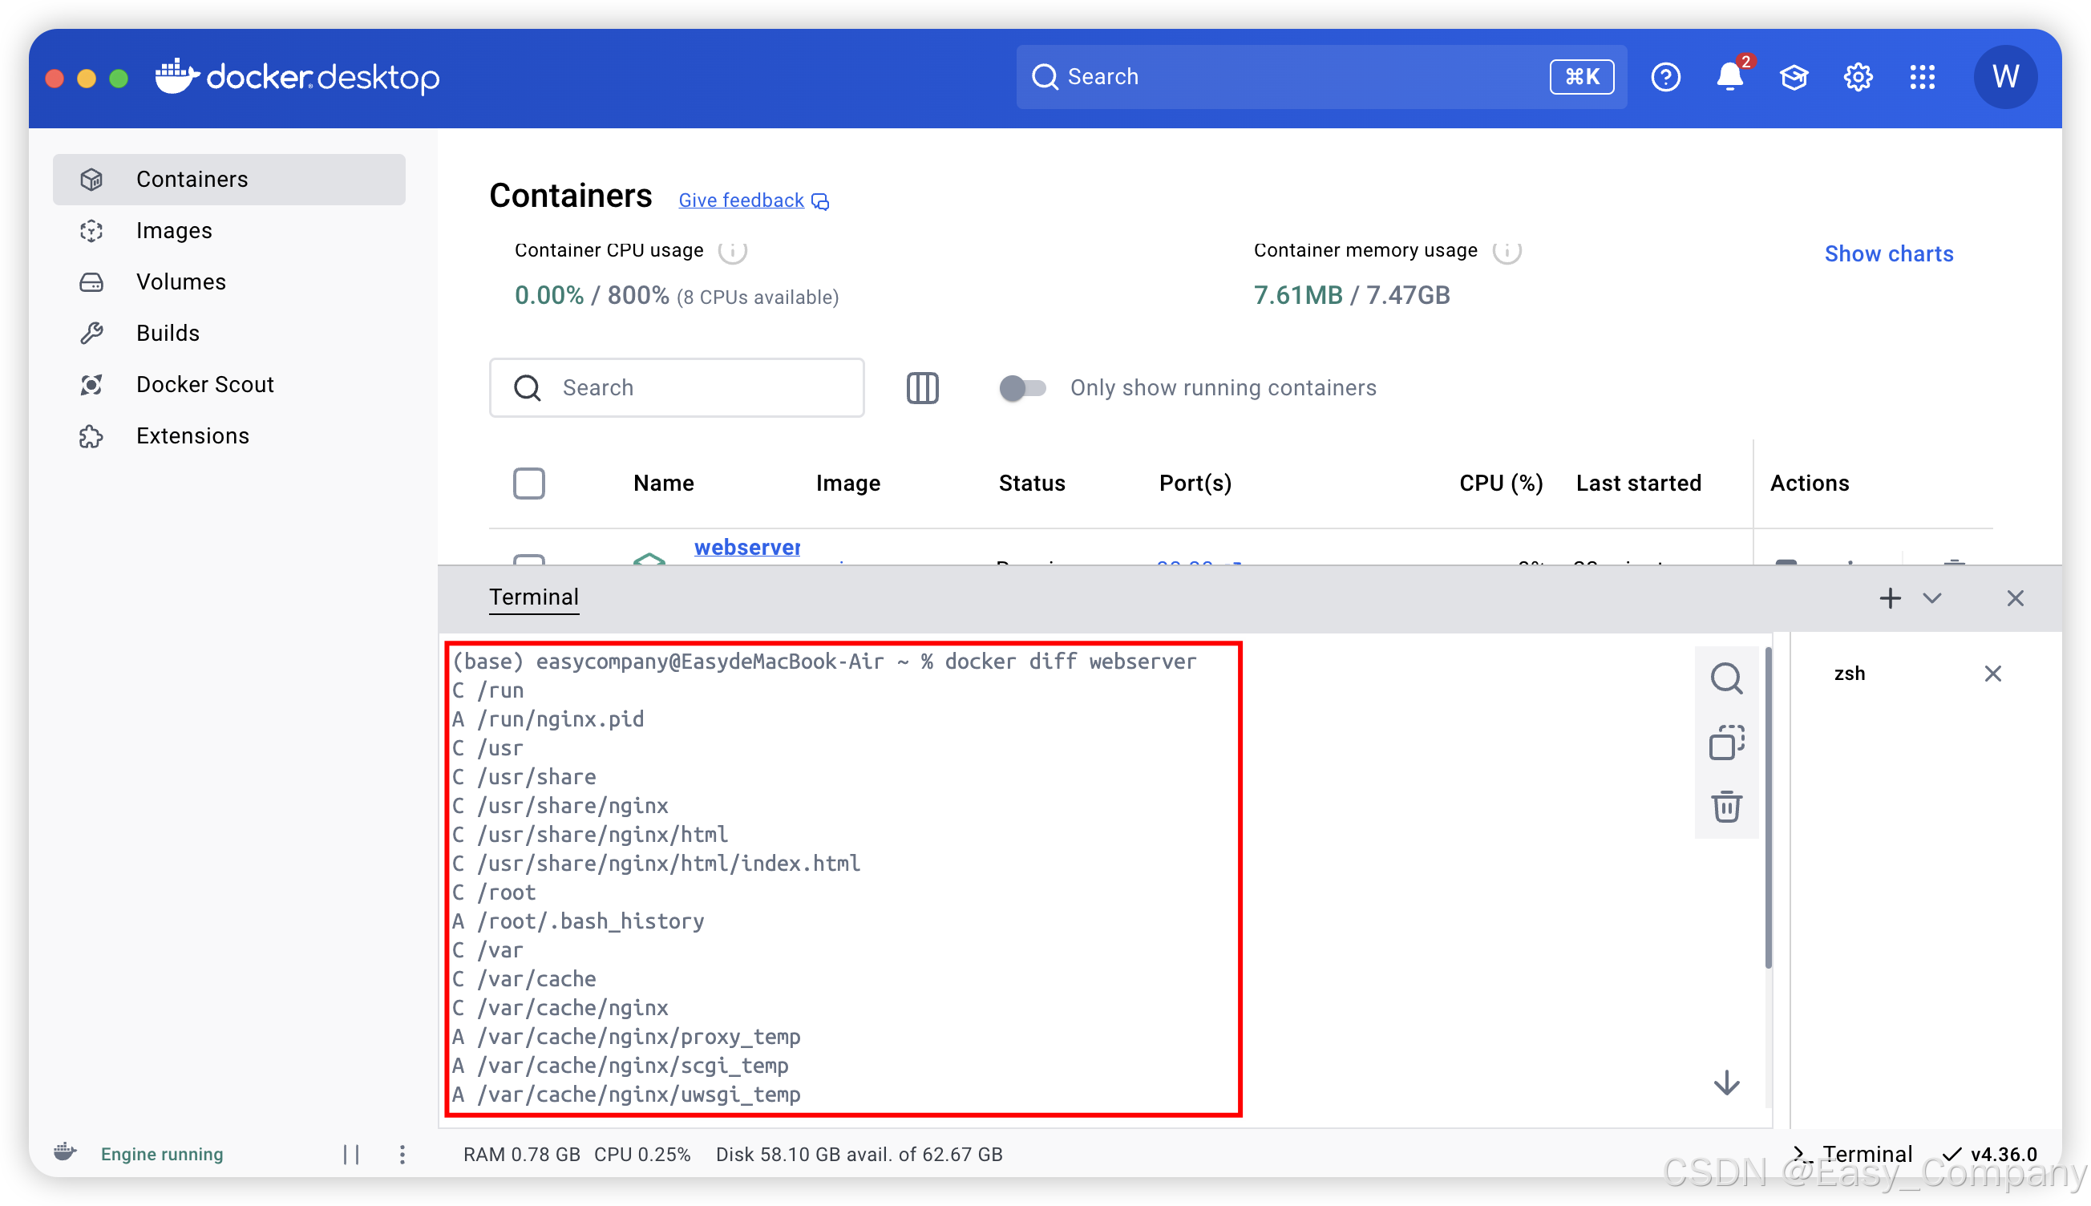
Task: Open Images in the sidebar
Action: [x=174, y=230]
